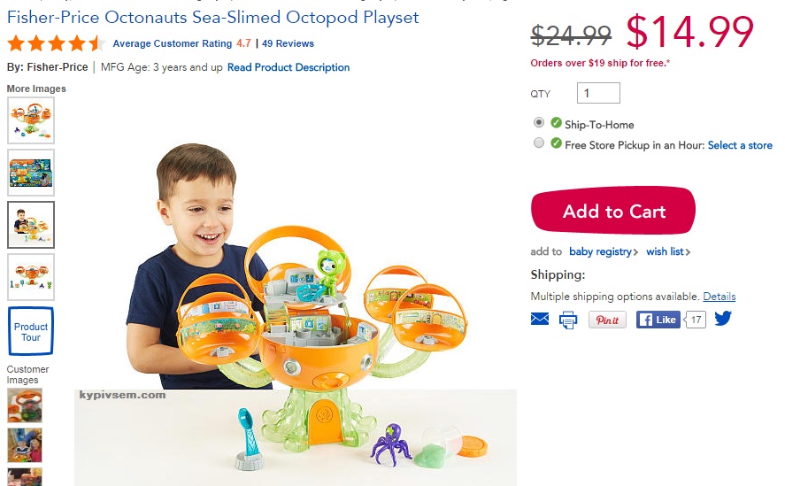Select the Ship-To-Home radio option

point(539,122)
